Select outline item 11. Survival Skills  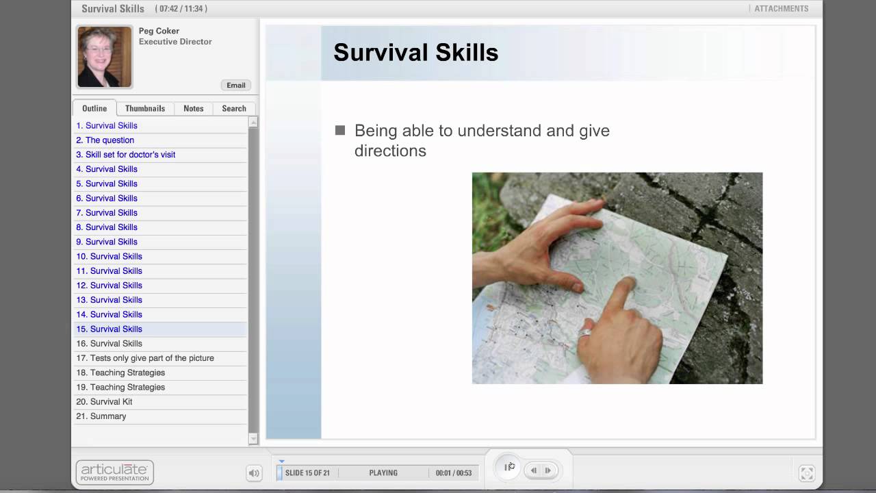160,270
